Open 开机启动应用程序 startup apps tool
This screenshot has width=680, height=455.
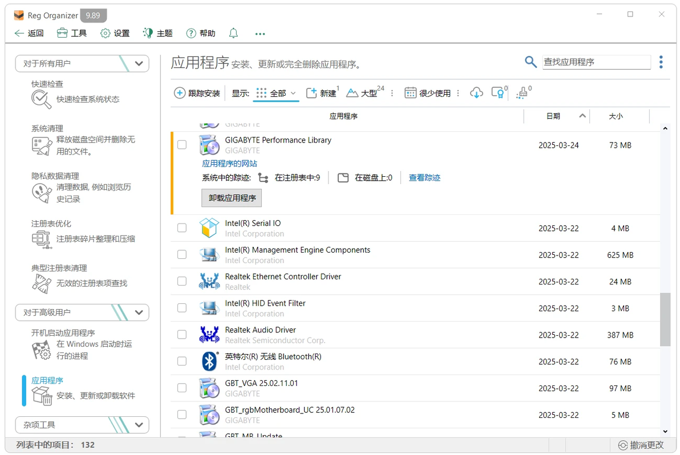click(x=82, y=344)
